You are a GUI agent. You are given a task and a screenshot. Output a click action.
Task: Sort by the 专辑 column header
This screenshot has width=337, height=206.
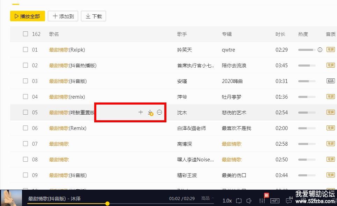pos(227,34)
